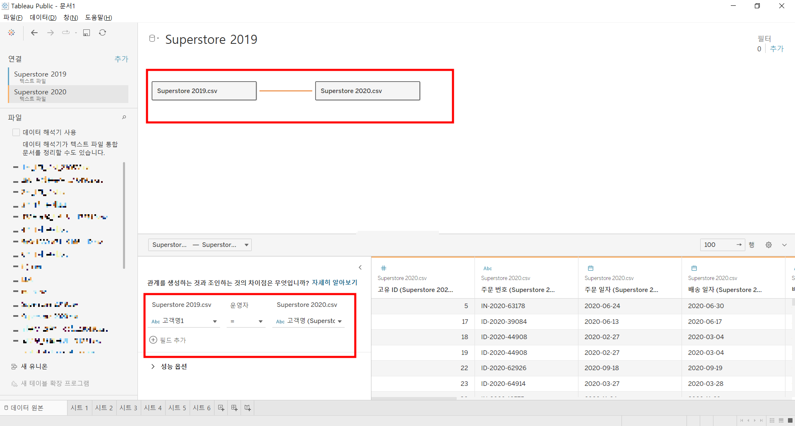Click the Tableau start page logo icon
Screen dimensions: 795x426
tap(12, 33)
